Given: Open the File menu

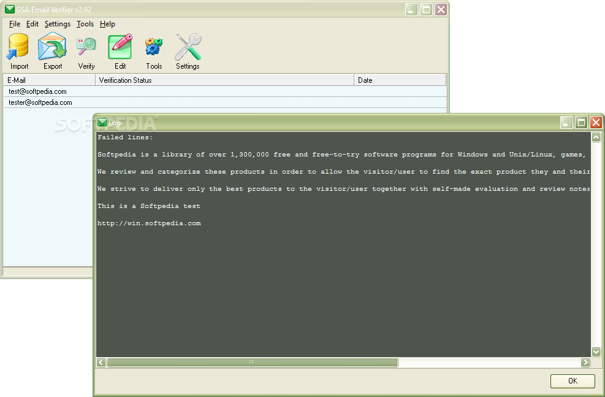Looking at the screenshot, I should (x=15, y=24).
